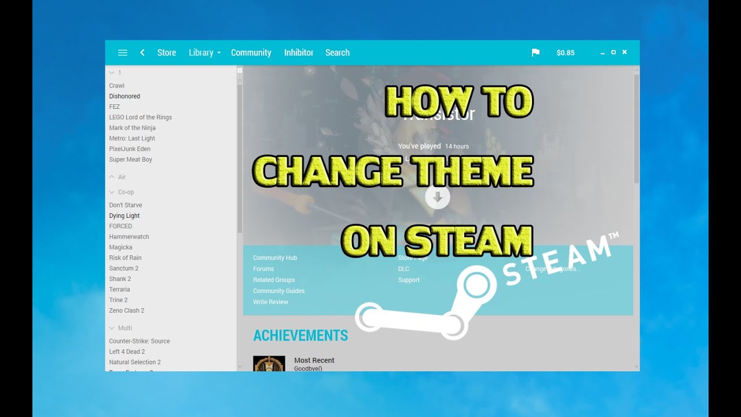Viewport: 741px width, 417px height.
Task: Expand the Air category group
Action: (112, 177)
